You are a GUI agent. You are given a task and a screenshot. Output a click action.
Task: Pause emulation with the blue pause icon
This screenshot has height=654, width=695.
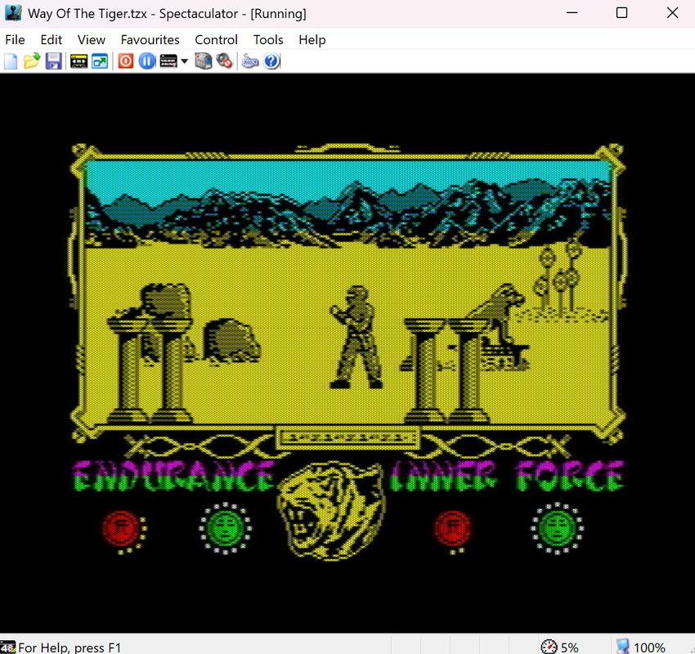point(146,61)
